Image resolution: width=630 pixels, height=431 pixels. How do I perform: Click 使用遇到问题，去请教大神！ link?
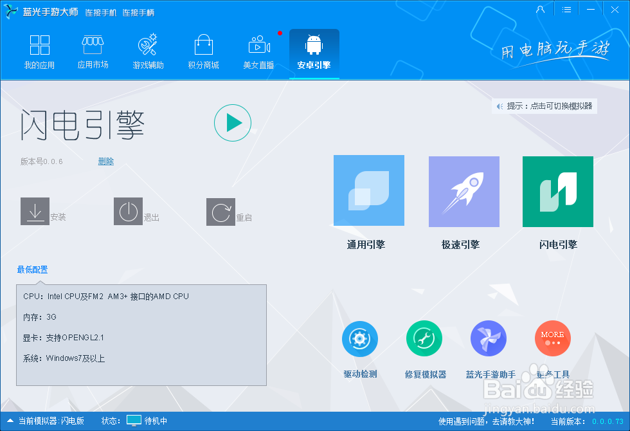point(486,421)
